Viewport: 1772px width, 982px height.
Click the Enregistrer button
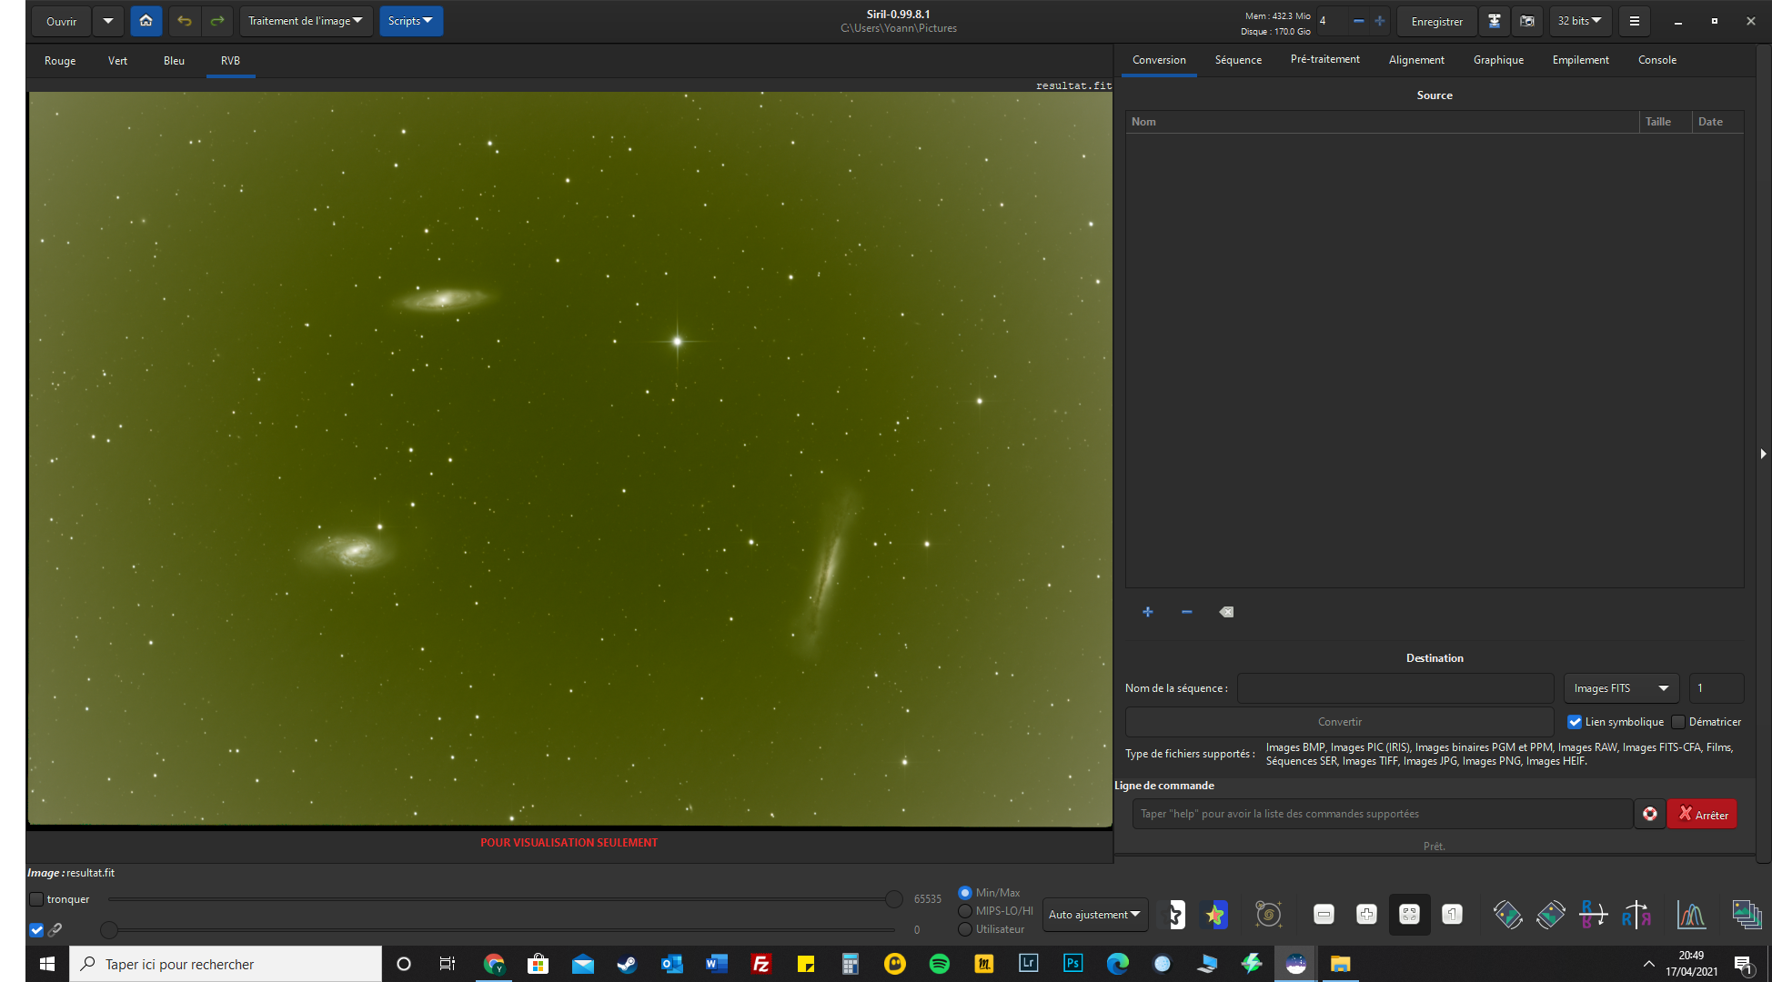pyautogui.click(x=1436, y=21)
